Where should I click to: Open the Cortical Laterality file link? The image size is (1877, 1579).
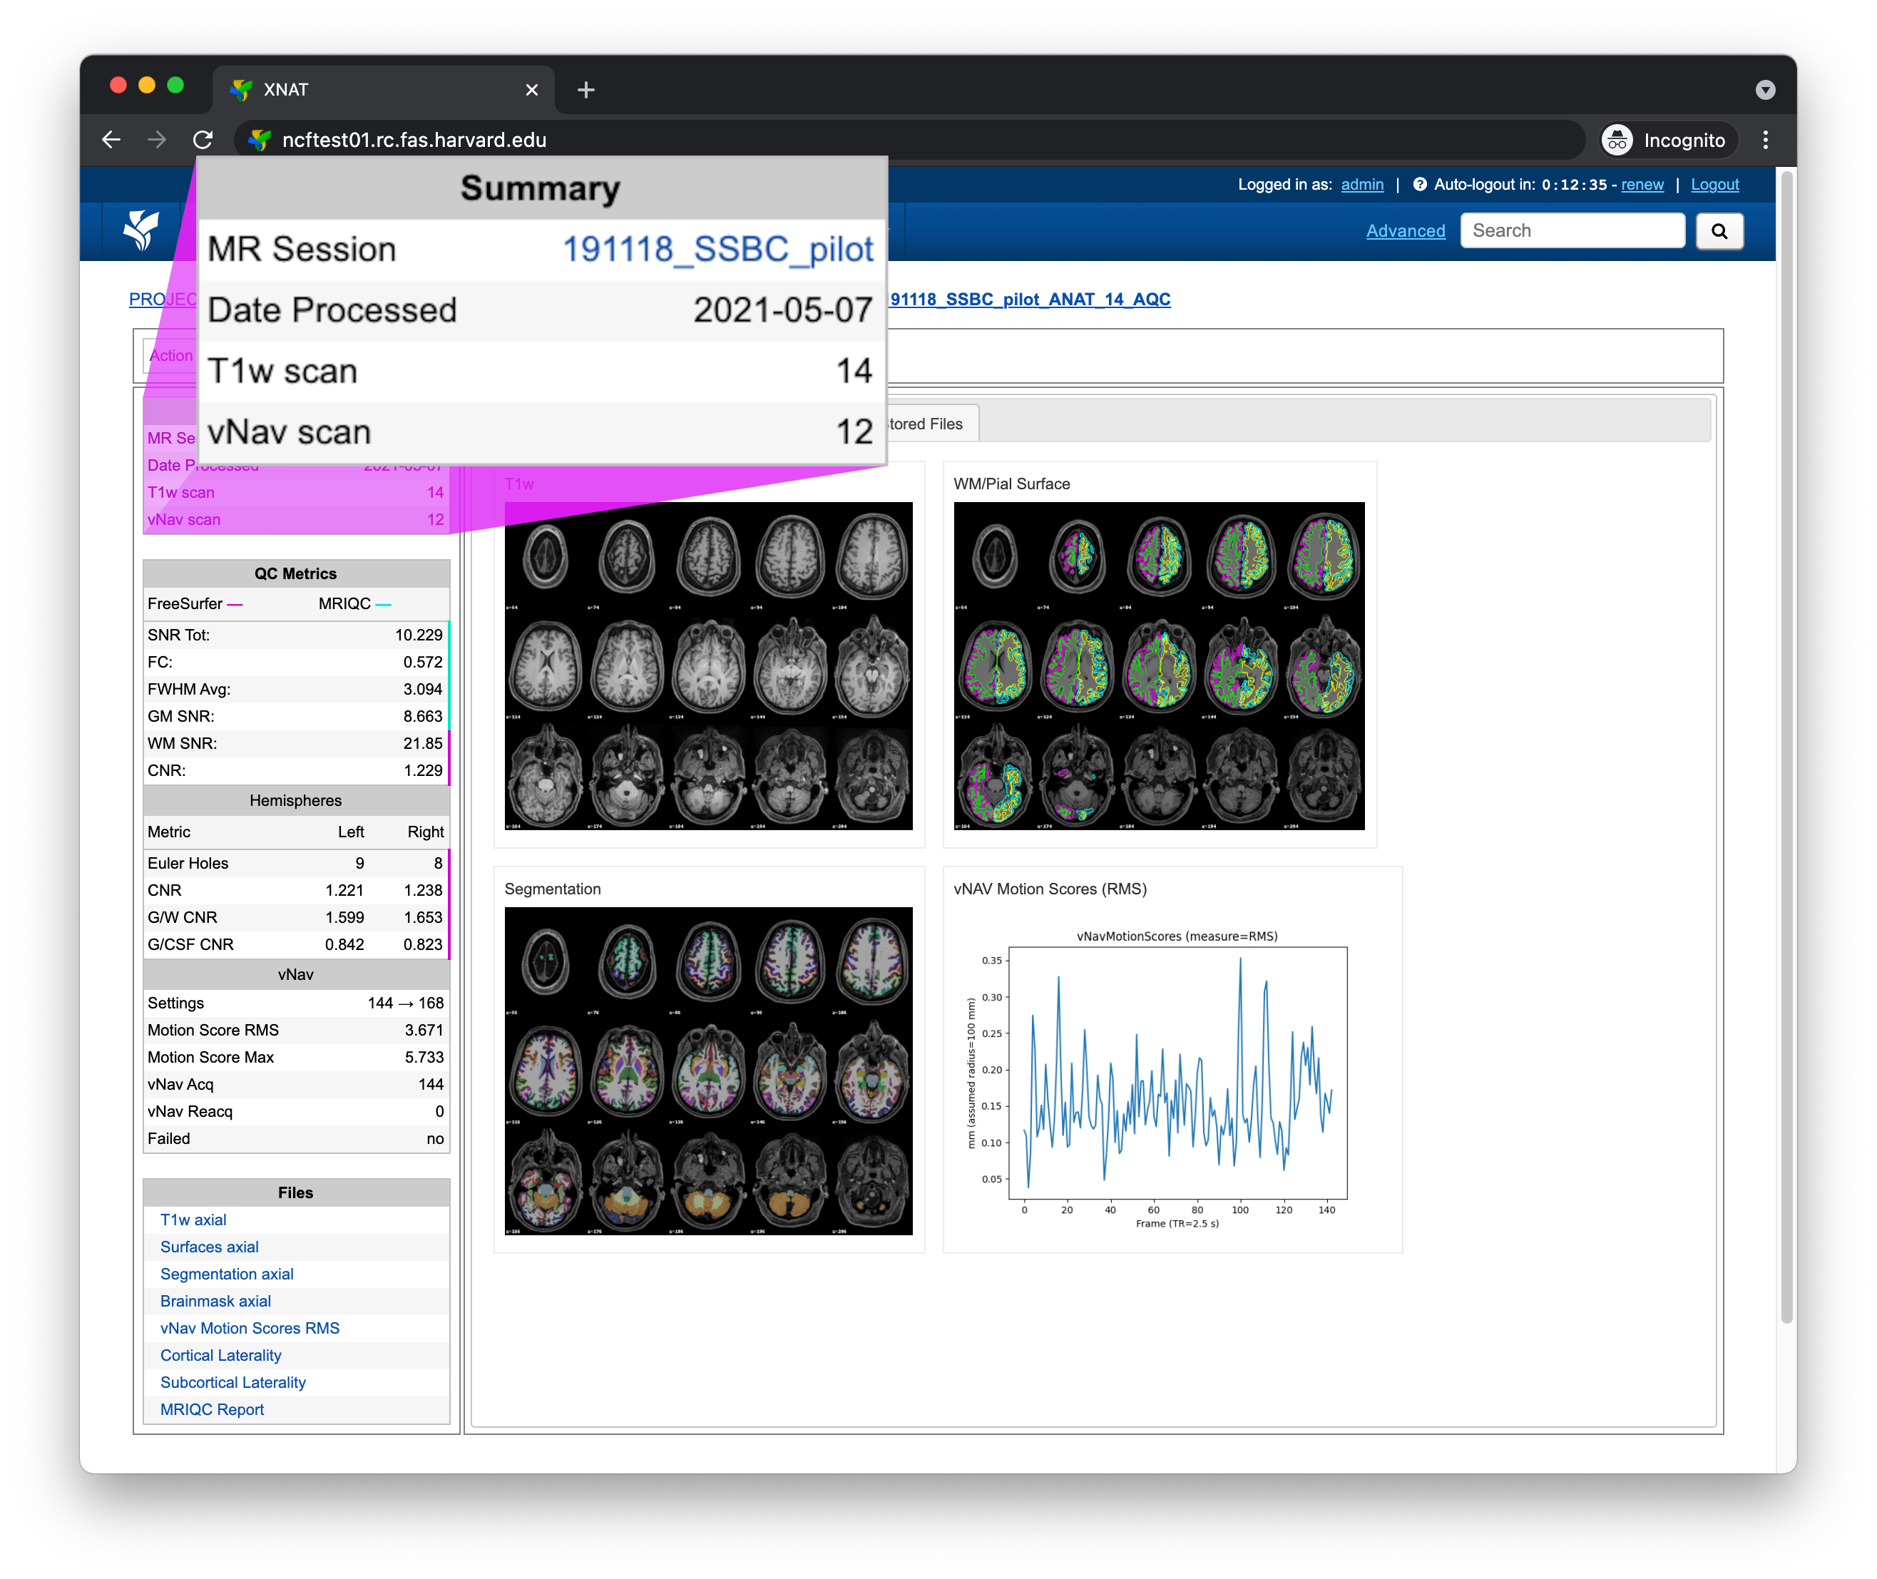(221, 1355)
